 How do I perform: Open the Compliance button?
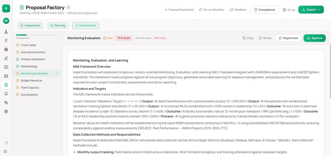point(265,10)
